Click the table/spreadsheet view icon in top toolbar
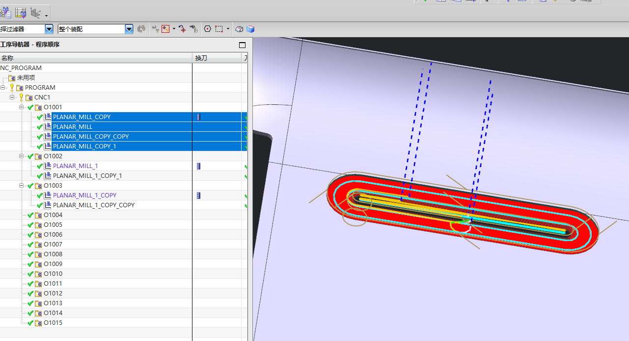This screenshot has width=629, height=341. pyautogui.click(x=21, y=12)
